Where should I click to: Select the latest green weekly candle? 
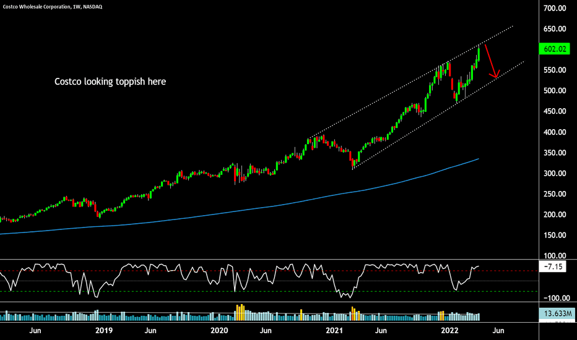click(479, 54)
